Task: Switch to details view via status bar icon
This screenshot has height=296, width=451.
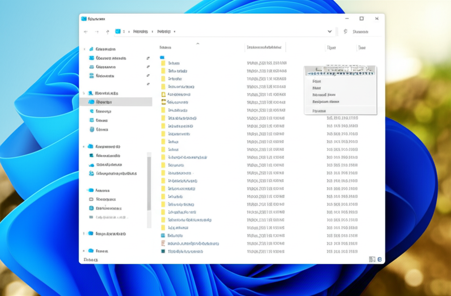Action: point(372,259)
